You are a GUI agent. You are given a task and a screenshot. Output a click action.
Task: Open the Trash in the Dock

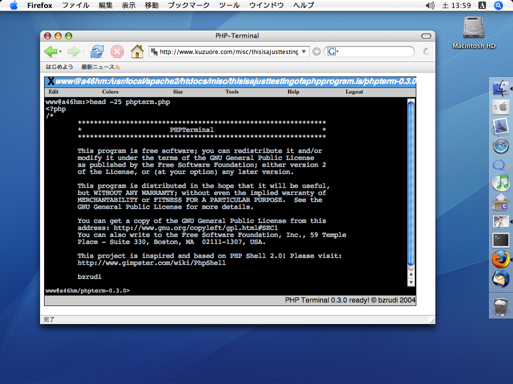click(500, 307)
